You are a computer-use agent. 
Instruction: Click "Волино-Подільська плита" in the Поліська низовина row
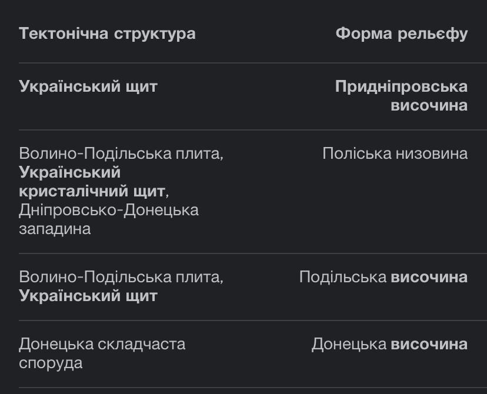pos(121,153)
